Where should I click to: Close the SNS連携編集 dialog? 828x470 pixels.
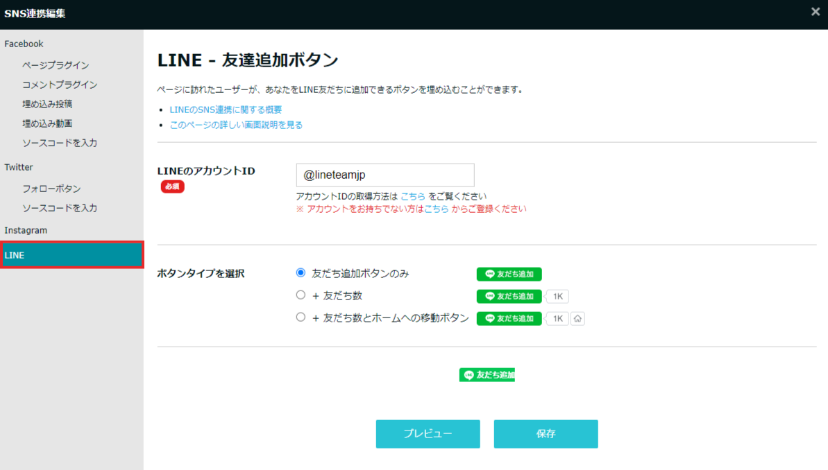coord(816,12)
